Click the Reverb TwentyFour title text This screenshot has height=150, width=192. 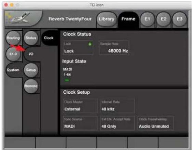coord(70,19)
